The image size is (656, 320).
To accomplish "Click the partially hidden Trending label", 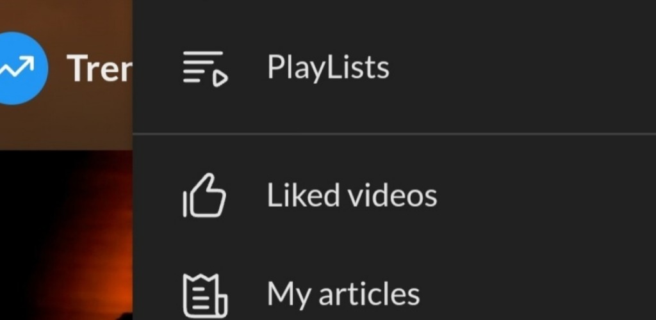I will (99, 68).
